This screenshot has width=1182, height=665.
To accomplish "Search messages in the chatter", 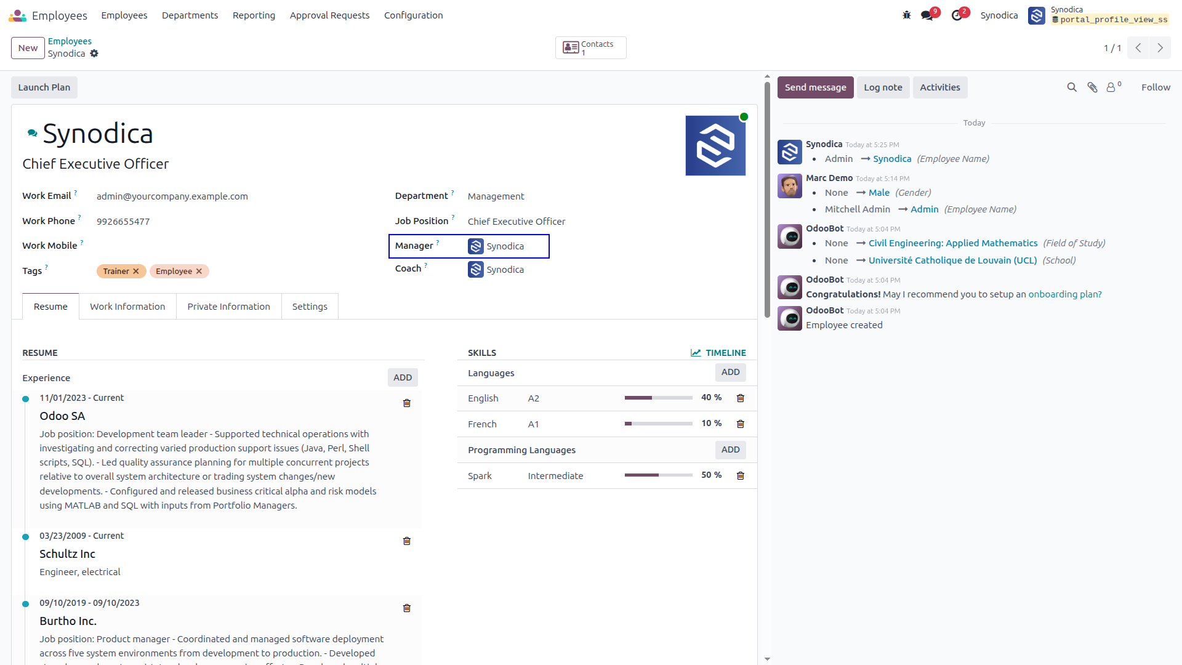I will tap(1072, 87).
